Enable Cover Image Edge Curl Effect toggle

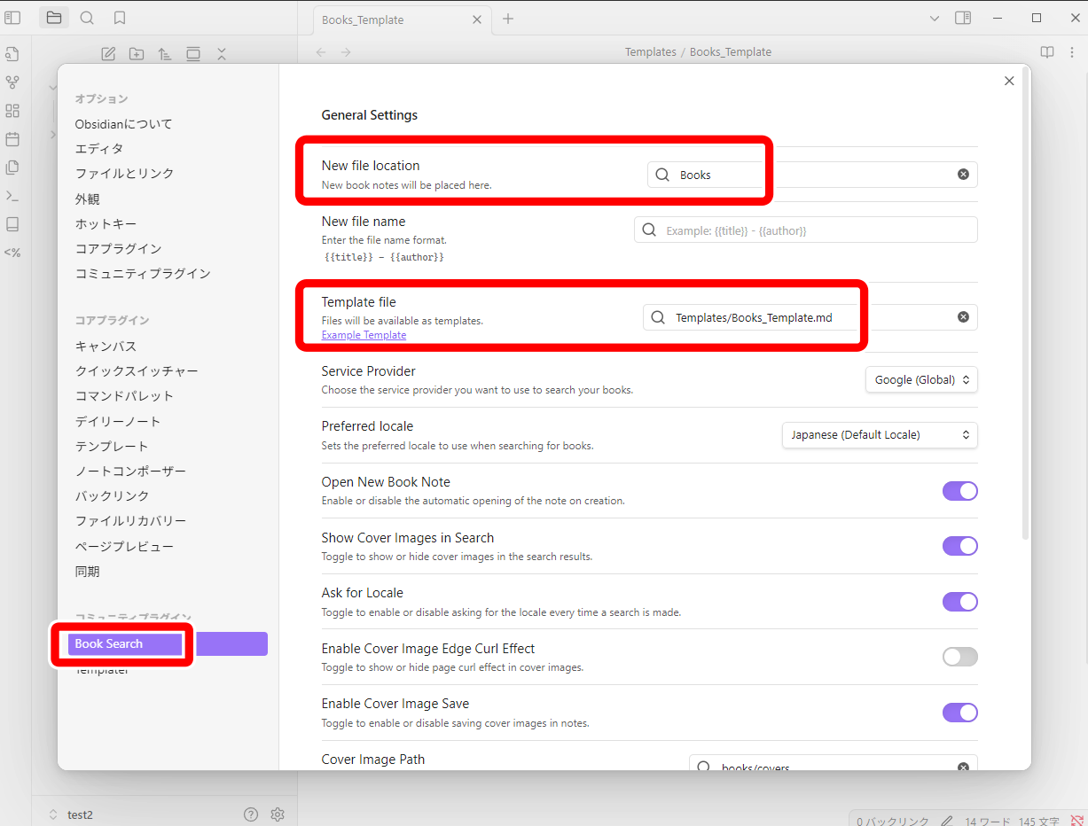pos(959,657)
